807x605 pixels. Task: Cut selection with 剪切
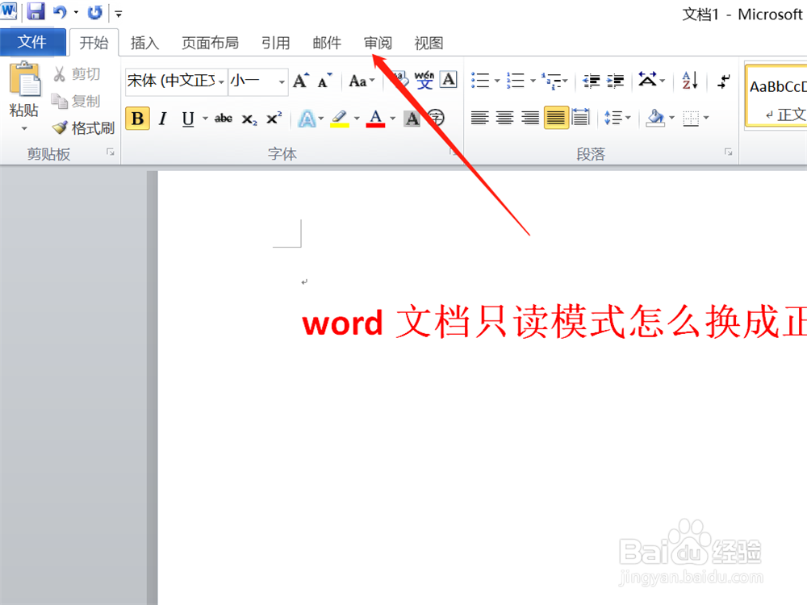coord(77,74)
